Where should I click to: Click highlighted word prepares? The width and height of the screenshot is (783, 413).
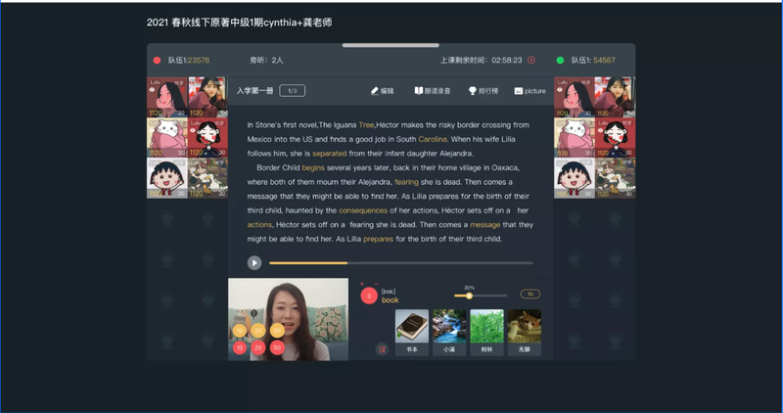coord(378,239)
